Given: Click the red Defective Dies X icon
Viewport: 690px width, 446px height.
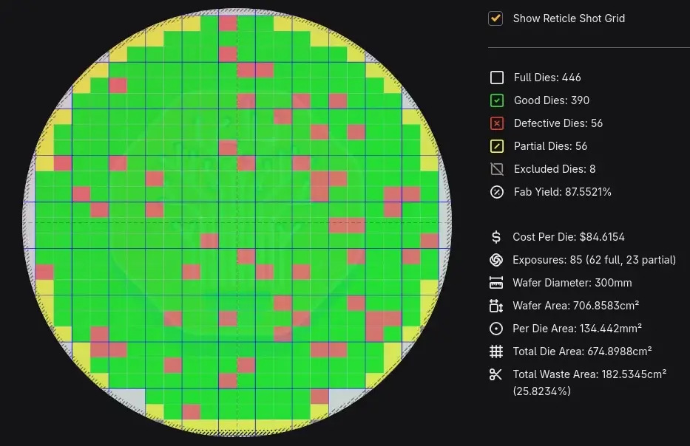Looking at the screenshot, I should click(x=497, y=123).
